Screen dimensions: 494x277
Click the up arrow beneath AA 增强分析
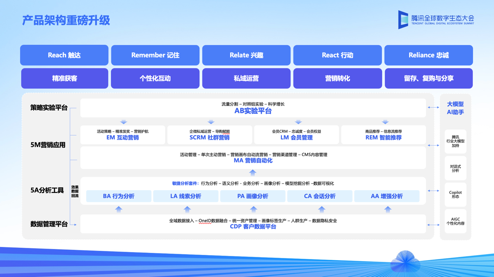click(388, 209)
